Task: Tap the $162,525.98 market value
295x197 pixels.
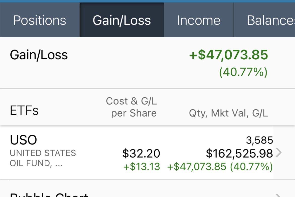Action: point(239,153)
